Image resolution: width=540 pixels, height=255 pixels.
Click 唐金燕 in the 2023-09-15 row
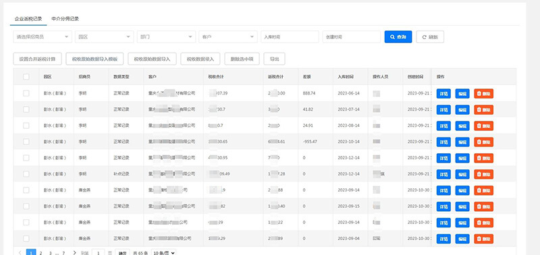[84, 206]
